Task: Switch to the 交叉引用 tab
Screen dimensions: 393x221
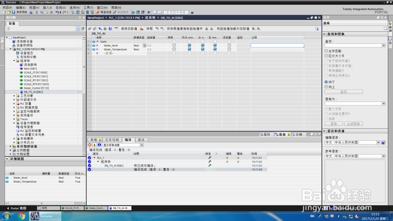Action: pyautogui.click(x=112, y=140)
